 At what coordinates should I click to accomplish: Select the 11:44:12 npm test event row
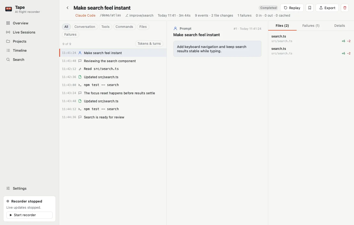(x=113, y=109)
